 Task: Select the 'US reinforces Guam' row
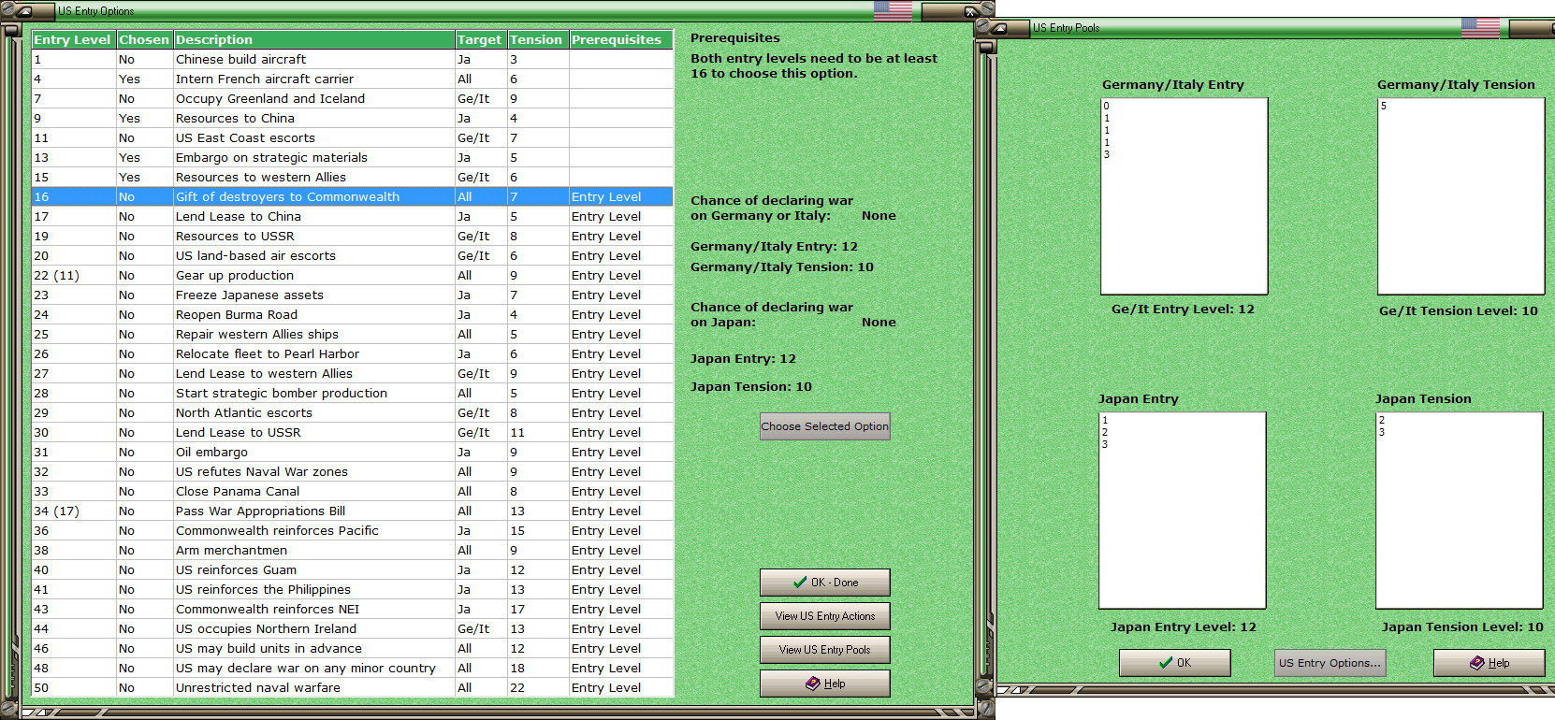point(352,569)
